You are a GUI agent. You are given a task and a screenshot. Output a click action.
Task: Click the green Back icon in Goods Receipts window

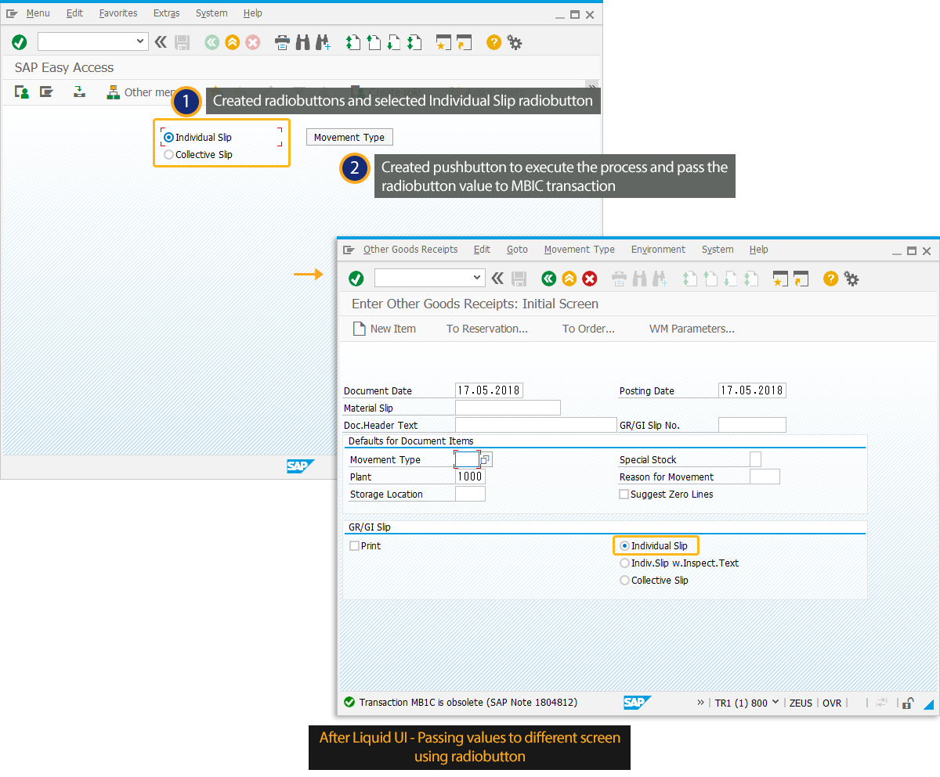click(x=548, y=279)
